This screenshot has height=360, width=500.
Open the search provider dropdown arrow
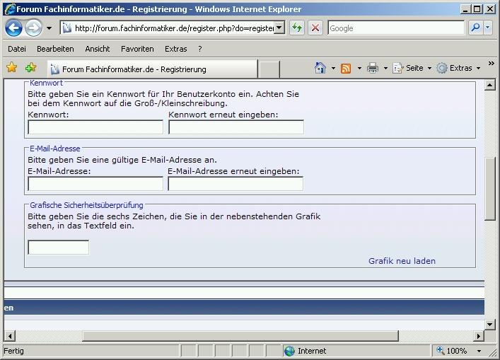tap(488, 28)
